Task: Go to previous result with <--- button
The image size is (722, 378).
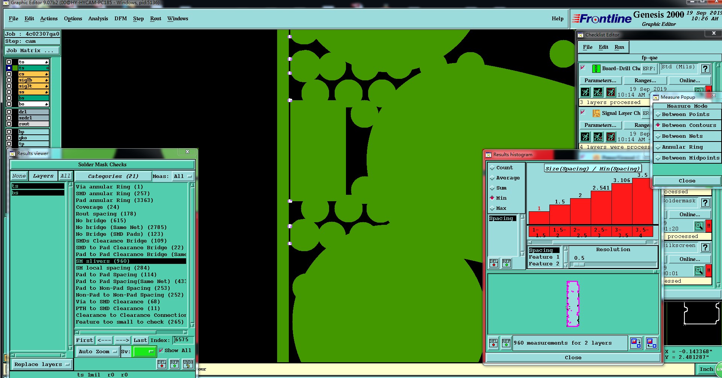Action: 104,340
